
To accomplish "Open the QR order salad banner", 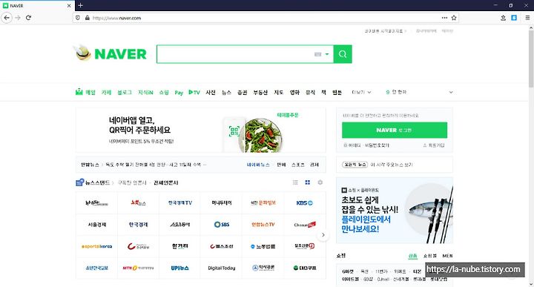I will (x=200, y=130).
